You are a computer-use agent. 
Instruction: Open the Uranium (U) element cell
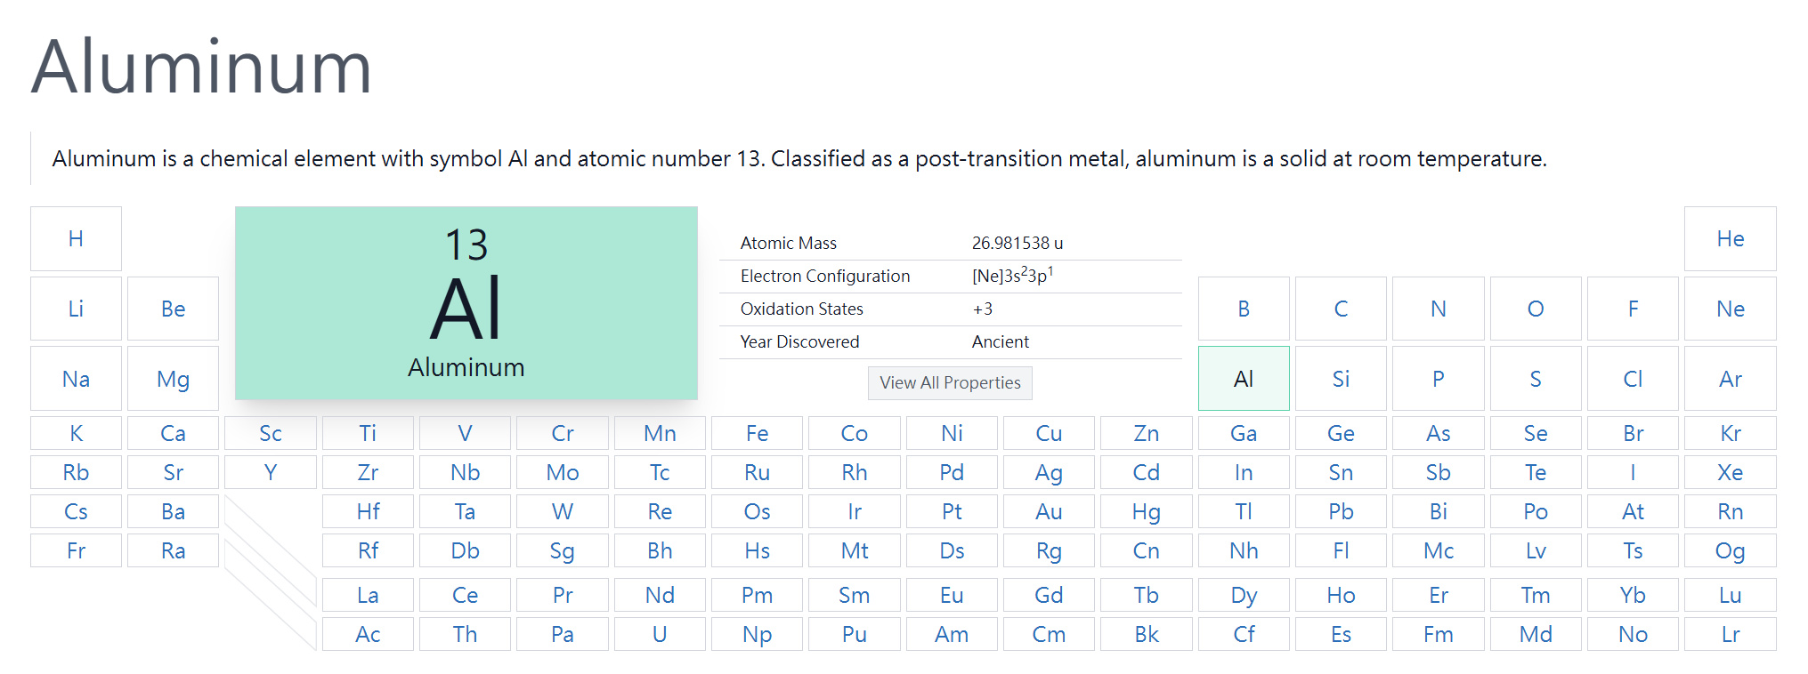[660, 634]
